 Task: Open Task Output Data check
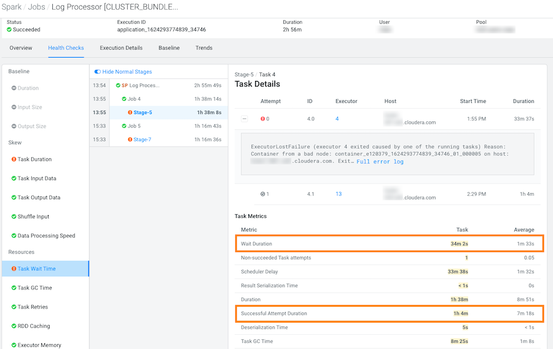(x=39, y=198)
